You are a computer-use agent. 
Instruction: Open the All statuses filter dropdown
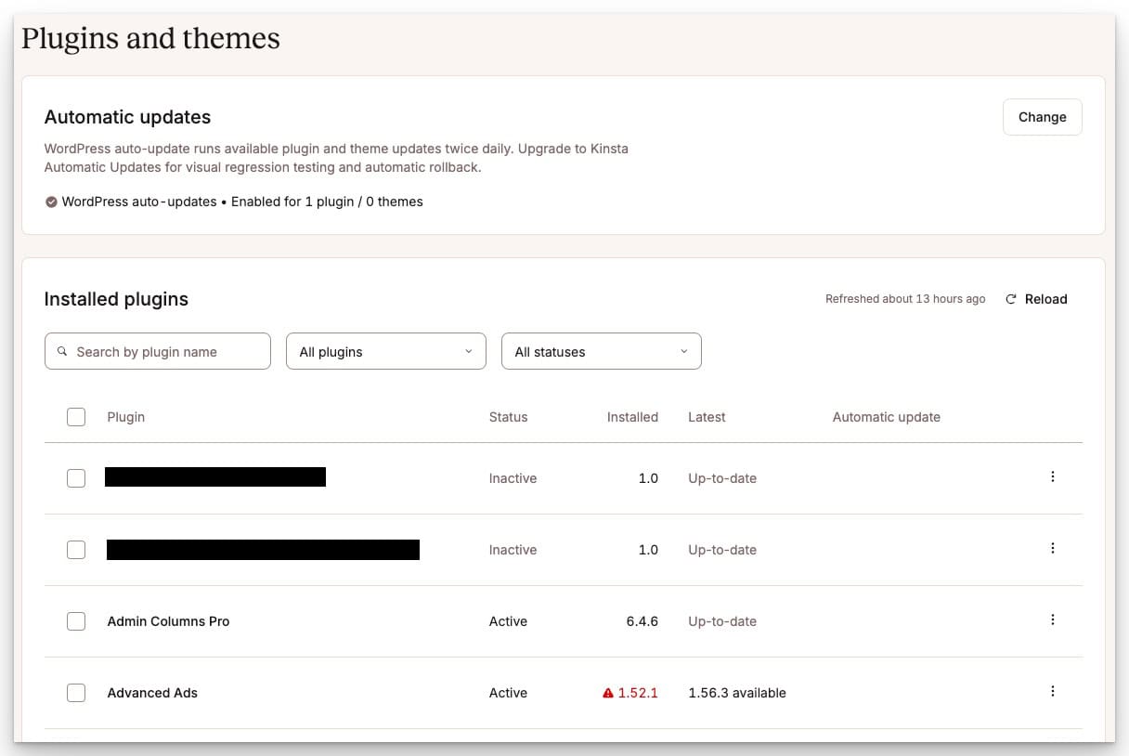(x=602, y=351)
